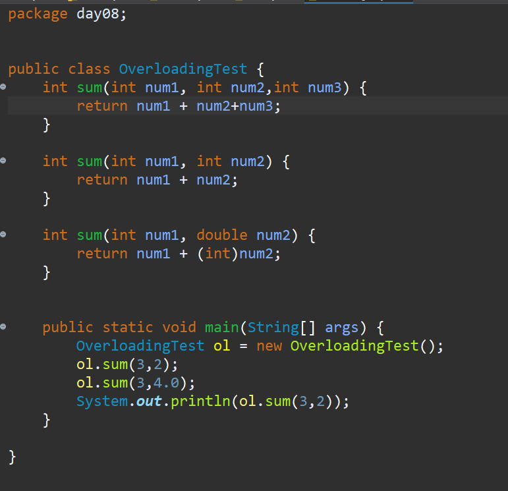Select 'OverloadingTest' in the class declaration
Screen dimensions: 508x491
click(x=183, y=70)
